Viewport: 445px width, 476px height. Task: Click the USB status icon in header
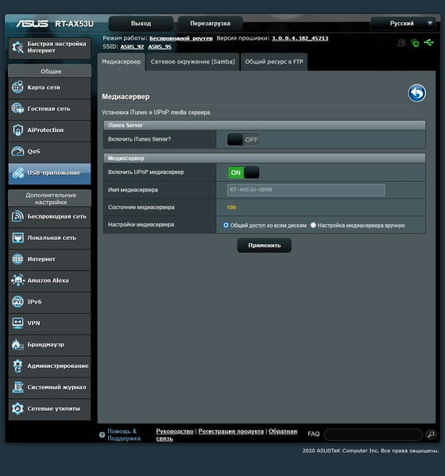click(x=429, y=42)
